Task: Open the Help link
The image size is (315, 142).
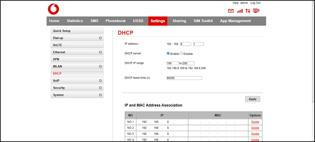Action: click(236, 3)
